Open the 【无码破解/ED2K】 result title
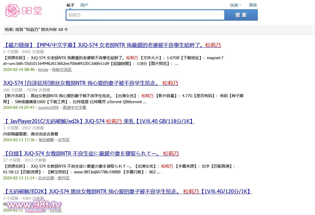Screen dimensions: 315x215 click(x=127, y=192)
